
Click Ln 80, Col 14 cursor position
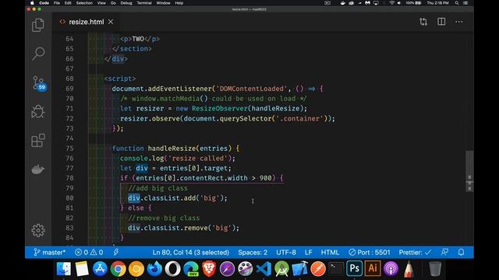(x=190, y=252)
